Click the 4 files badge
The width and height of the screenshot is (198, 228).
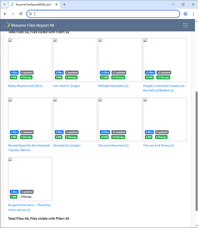click(x=14, y=73)
